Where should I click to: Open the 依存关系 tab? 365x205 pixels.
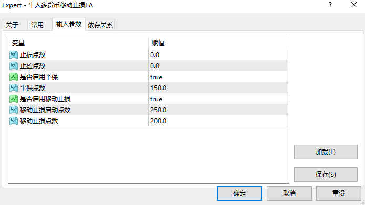pos(100,25)
